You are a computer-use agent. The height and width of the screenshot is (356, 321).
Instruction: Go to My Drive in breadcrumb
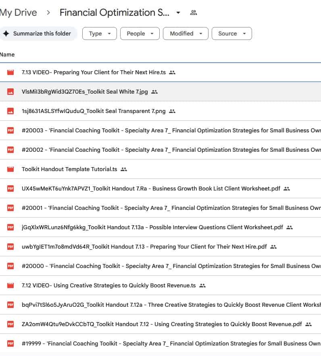coord(18,13)
